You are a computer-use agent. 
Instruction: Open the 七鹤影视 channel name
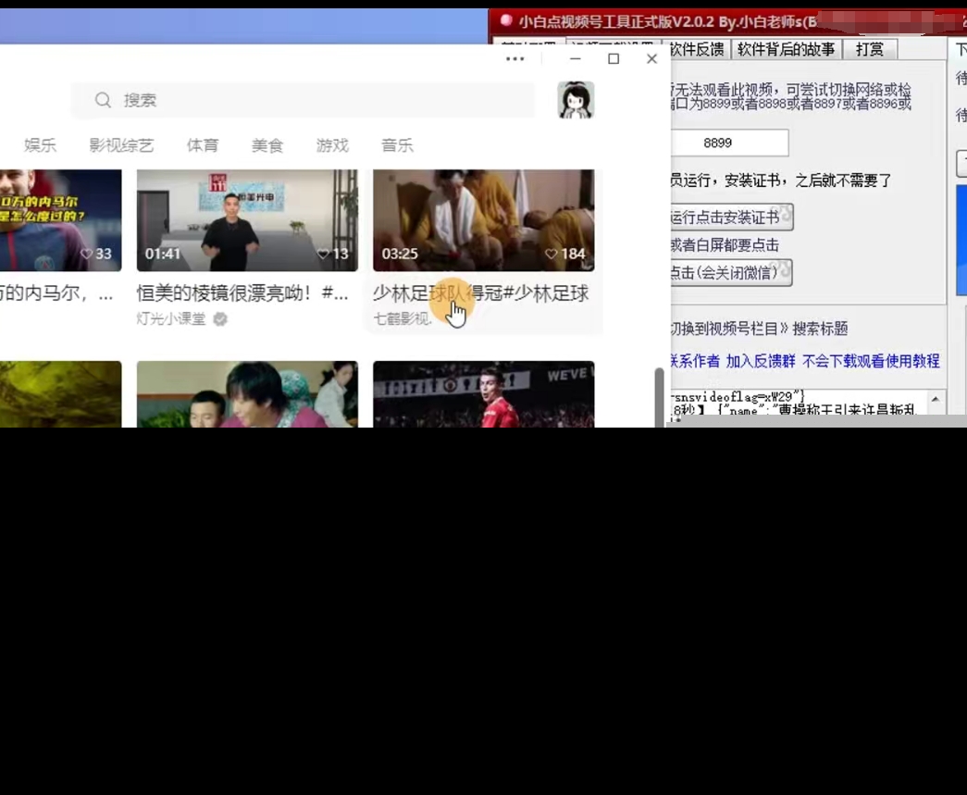point(402,319)
